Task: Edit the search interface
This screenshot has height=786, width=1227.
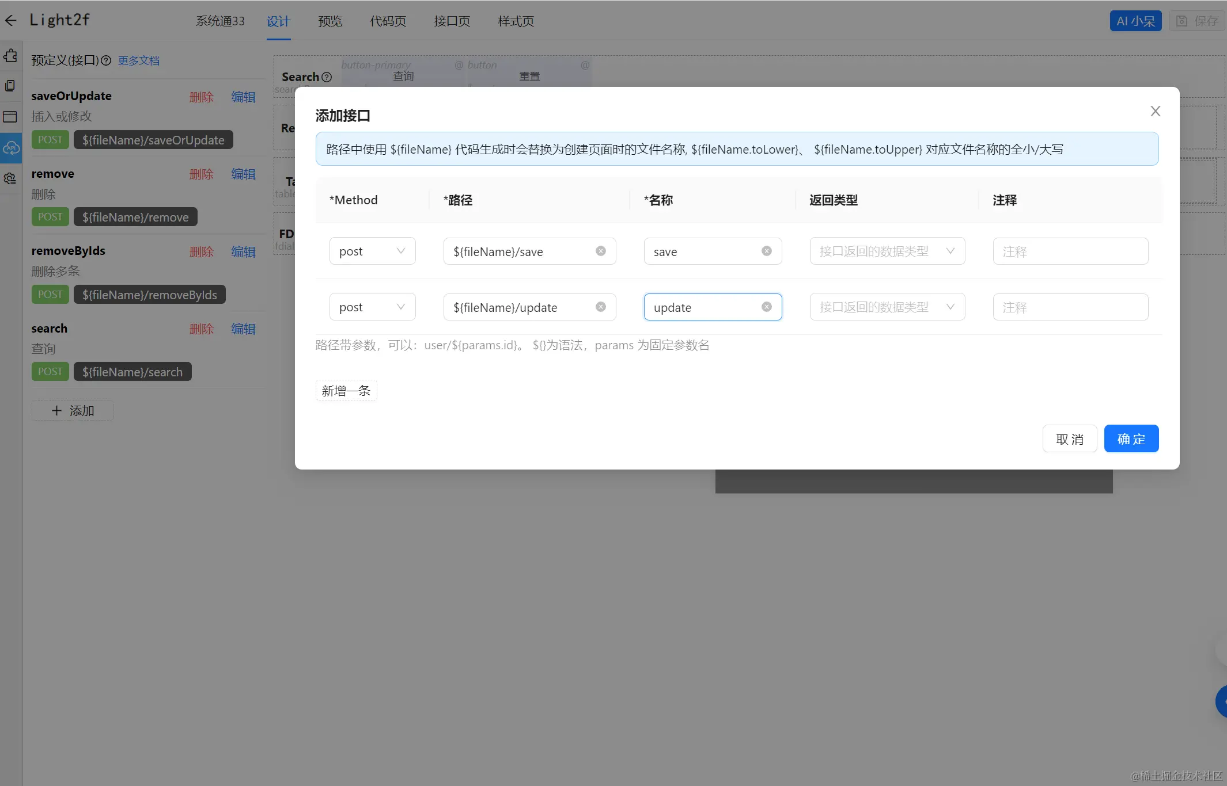Action: (244, 329)
